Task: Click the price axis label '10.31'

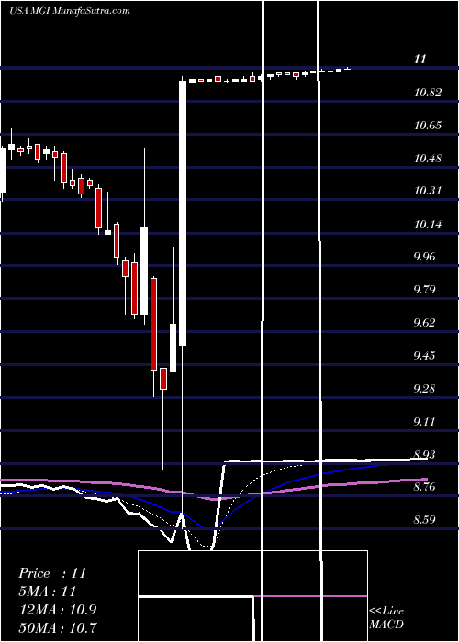Action: (x=428, y=191)
